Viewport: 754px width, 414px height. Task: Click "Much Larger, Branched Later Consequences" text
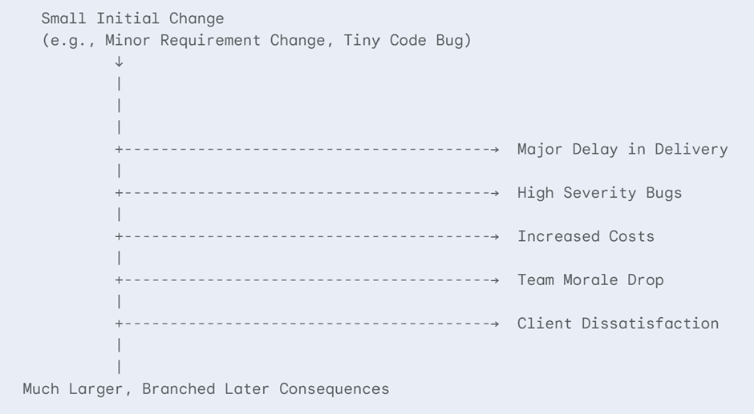(205, 389)
